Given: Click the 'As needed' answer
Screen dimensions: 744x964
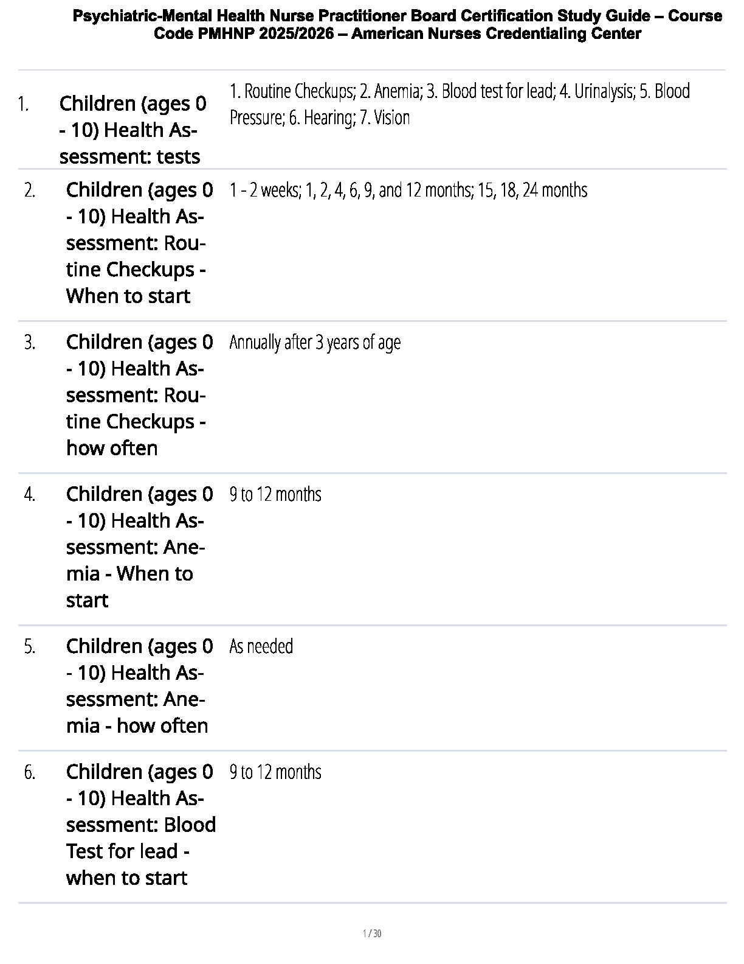Looking at the screenshot, I should coord(261,646).
